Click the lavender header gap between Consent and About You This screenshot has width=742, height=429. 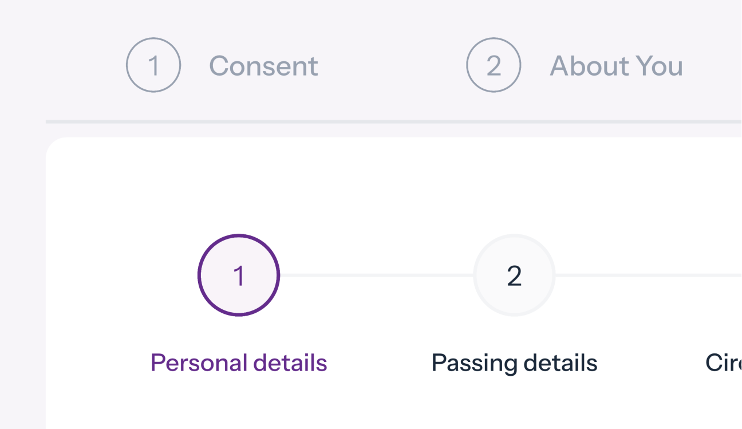pyautogui.click(x=392, y=66)
